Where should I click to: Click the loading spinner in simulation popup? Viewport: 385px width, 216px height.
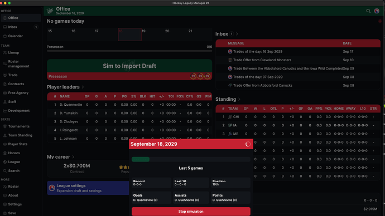tap(248, 144)
